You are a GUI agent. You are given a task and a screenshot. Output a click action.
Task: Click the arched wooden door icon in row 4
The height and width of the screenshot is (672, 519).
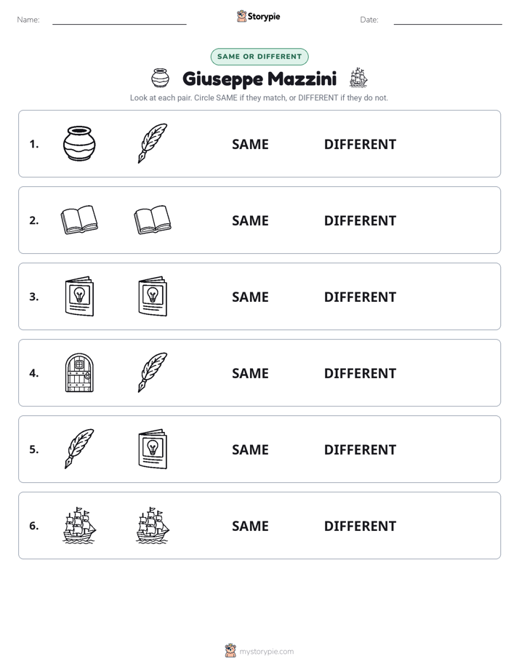click(79, 372)
